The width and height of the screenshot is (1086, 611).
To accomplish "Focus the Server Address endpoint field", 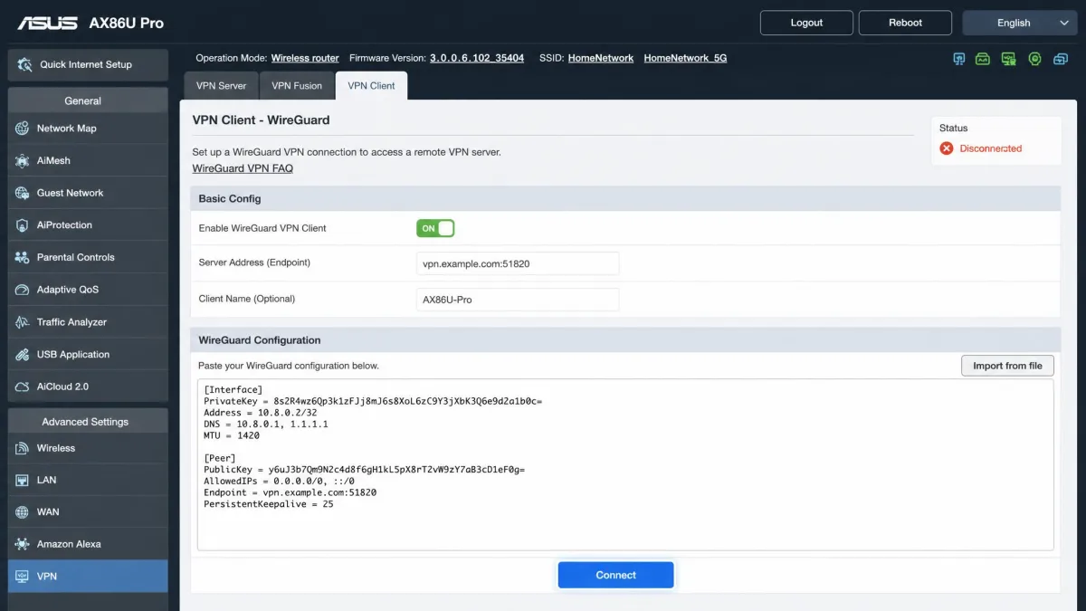I will click(x=518, y=263).
